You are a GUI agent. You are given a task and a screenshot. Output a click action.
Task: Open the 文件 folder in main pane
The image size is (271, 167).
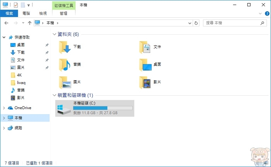point(150,47)
